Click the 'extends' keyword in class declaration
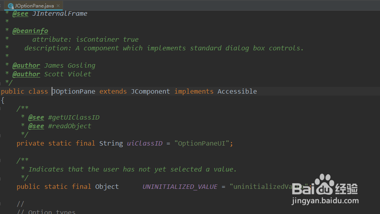The image size is (380, 214). pos(113,91)
